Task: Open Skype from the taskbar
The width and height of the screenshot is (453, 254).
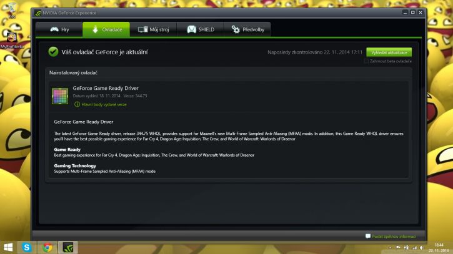Action: pos(27,247)
